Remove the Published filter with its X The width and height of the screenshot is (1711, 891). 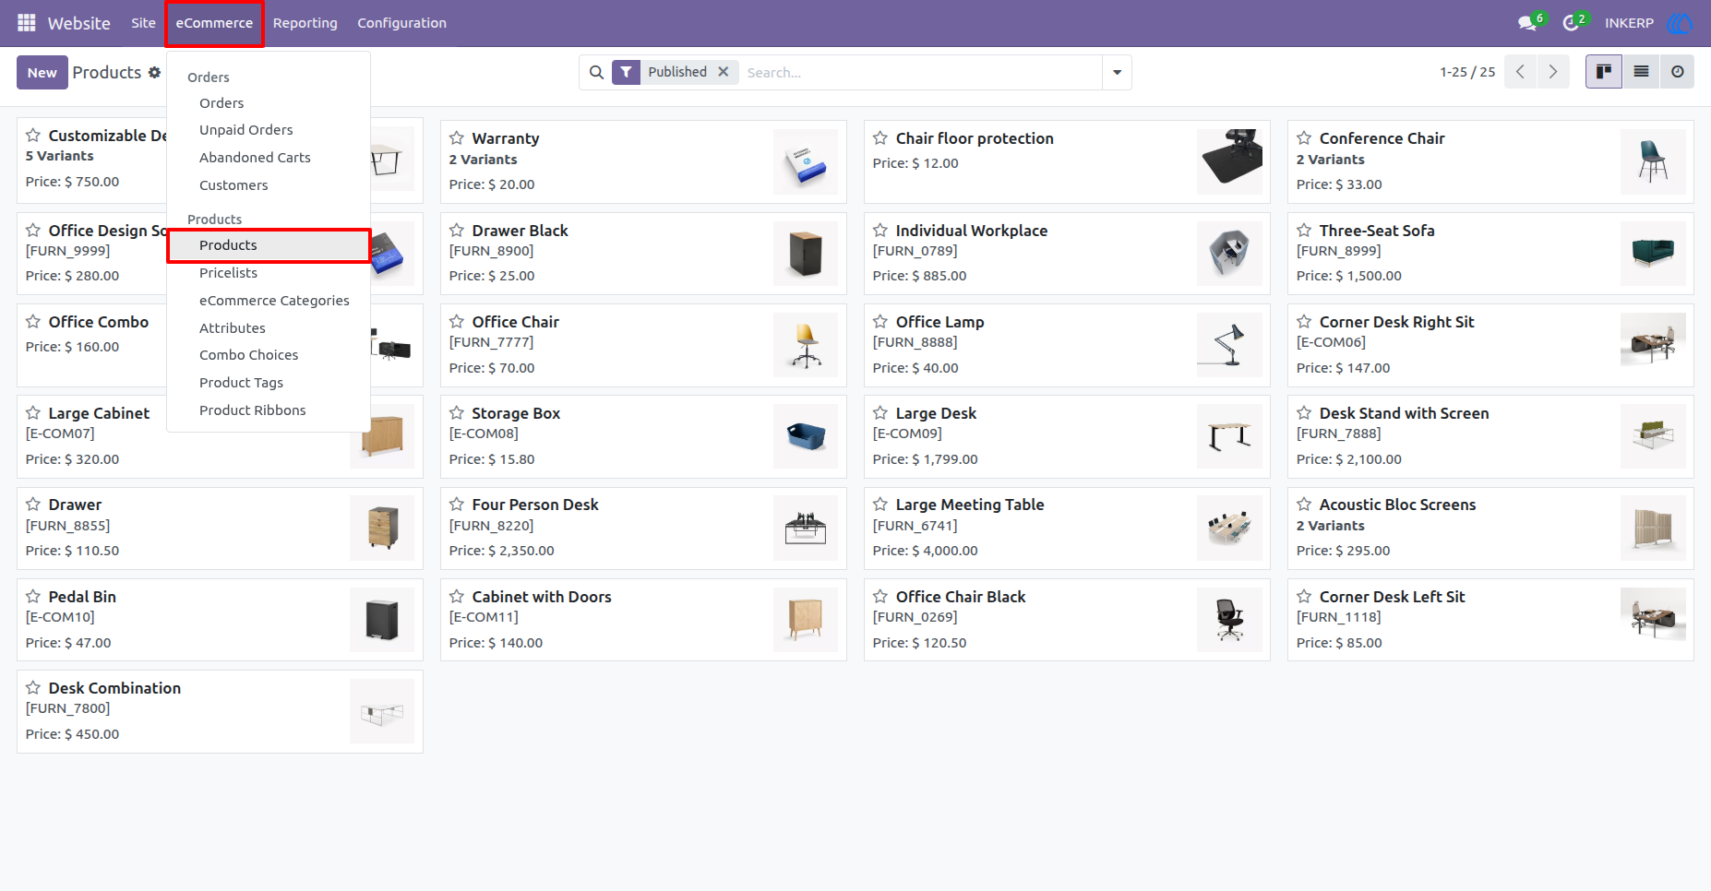click(724, 72)
